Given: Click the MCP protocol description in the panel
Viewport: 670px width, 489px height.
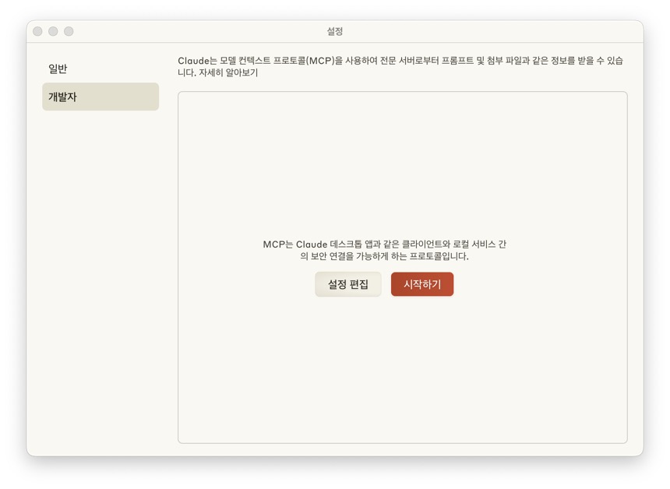Looking at the screenshot, I should (x=385, y=250).
